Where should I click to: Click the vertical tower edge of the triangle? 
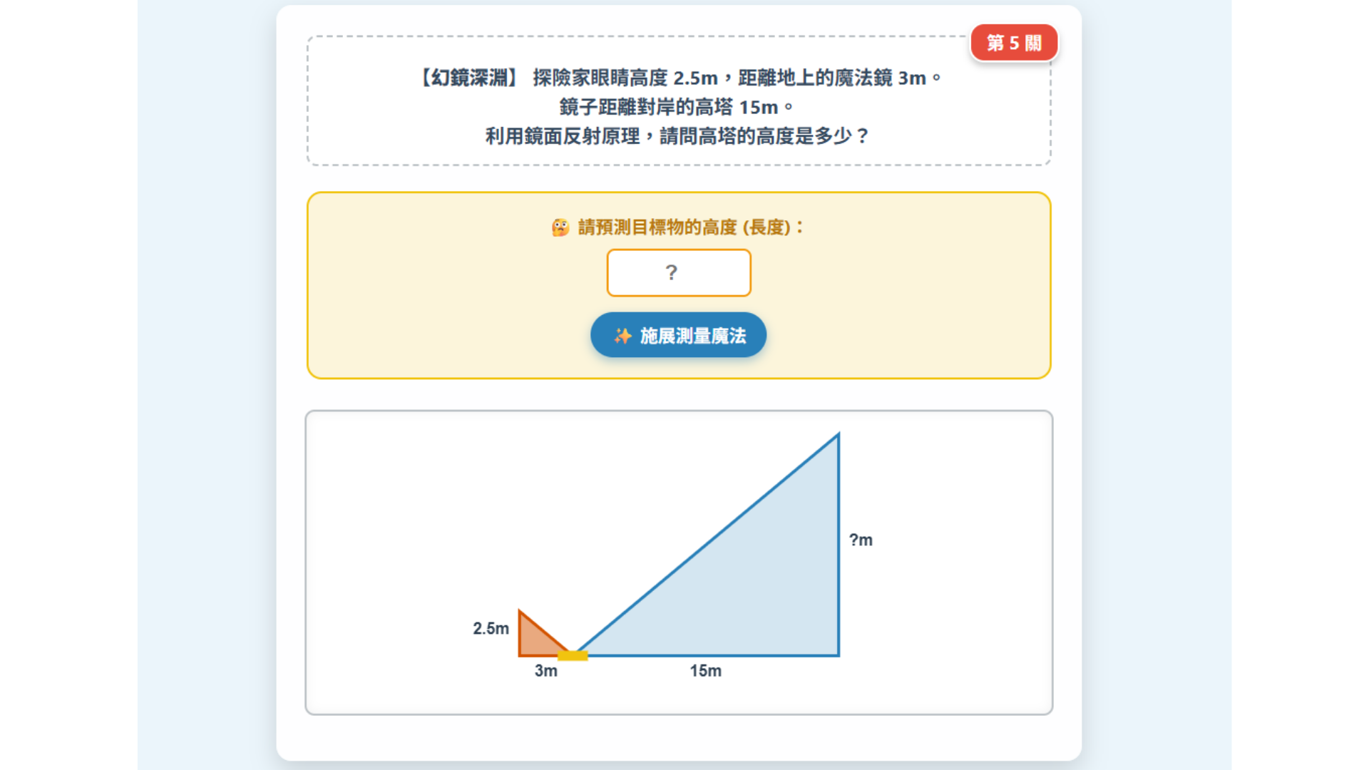point(839,545)
